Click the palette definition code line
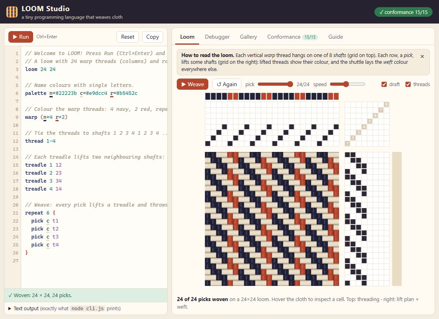Screen dimensions: 439x319 point(81,93)
